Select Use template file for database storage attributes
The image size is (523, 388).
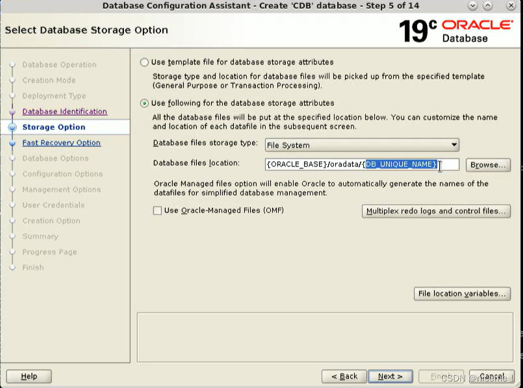144,62
